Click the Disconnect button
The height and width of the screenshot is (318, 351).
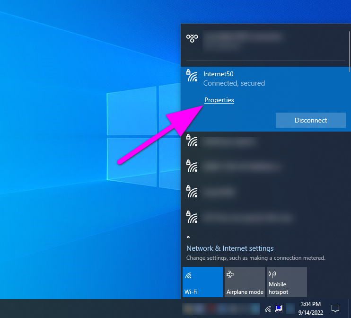coord(310,120)
